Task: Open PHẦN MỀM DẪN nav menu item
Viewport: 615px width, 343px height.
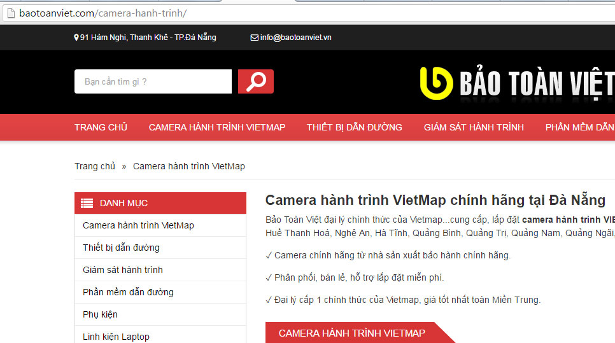Action: [580, 127]
